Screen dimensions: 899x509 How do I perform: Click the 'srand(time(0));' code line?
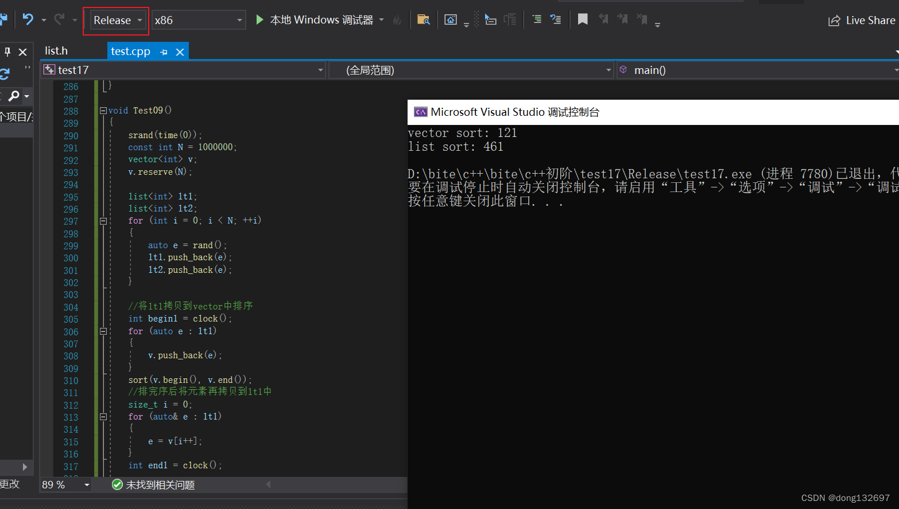[x=165, y=135]
